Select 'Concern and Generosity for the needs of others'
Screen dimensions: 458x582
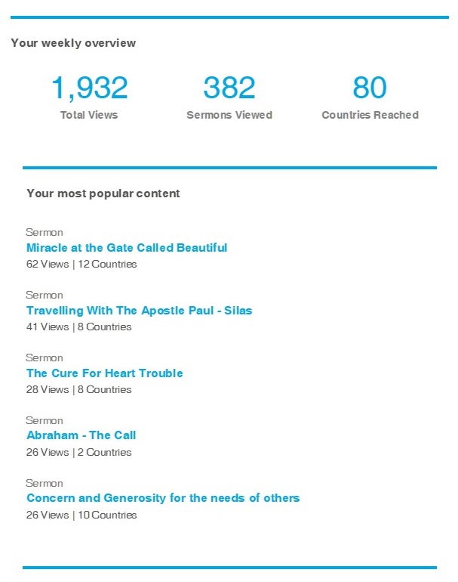[x=163, y=498]
